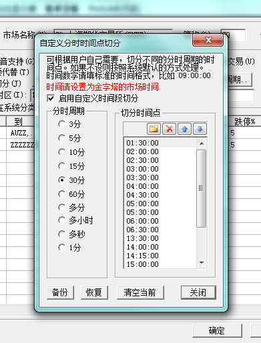Select the 3分 period radio button

pyautogui.click(x=62, y=124)
